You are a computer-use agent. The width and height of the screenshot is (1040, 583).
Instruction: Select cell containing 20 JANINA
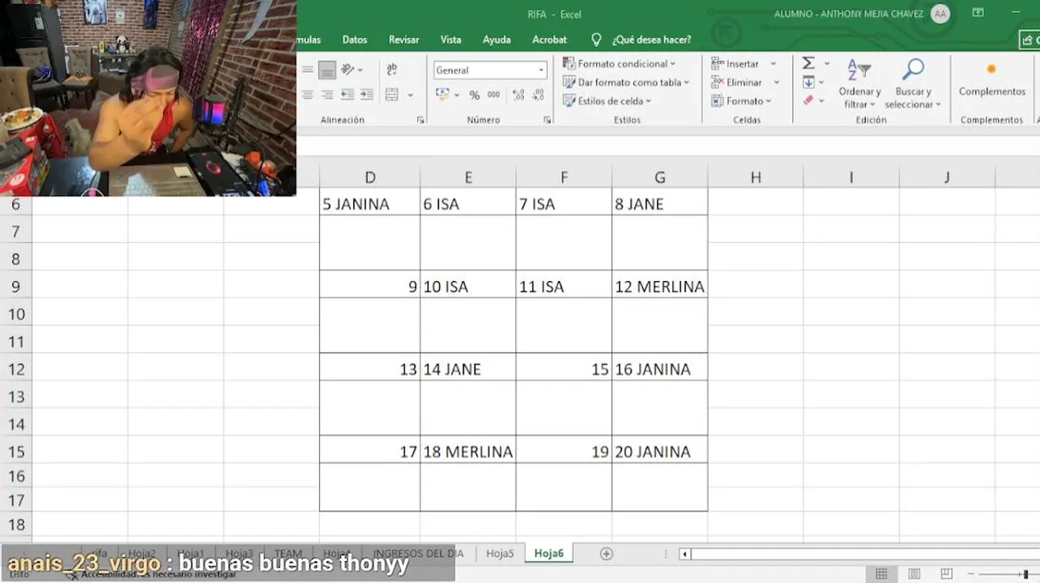click(x=660, y=452)
